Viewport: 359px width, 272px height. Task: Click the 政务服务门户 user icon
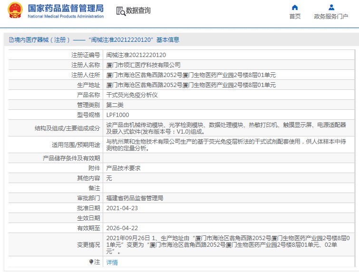(x=331, y=8)
